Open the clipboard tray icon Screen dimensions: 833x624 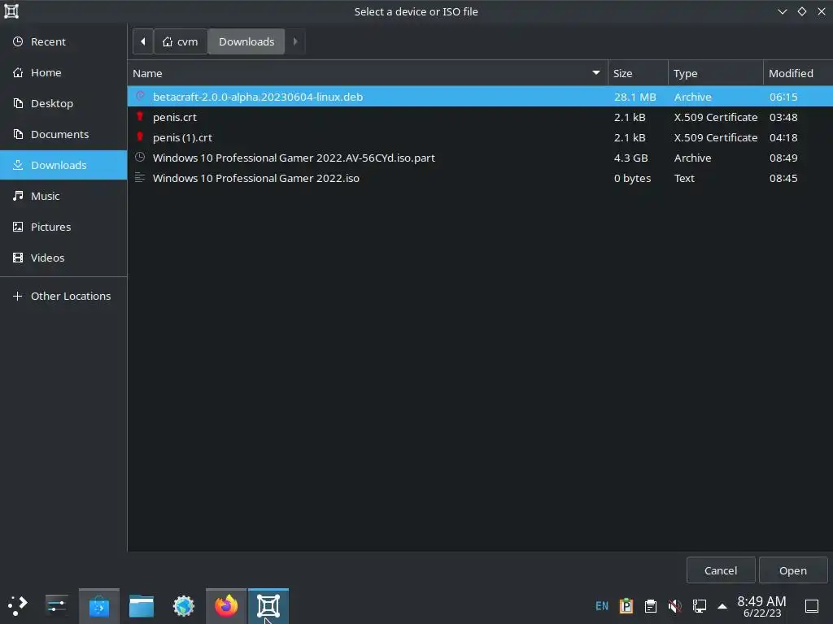[x=650, y=605]
